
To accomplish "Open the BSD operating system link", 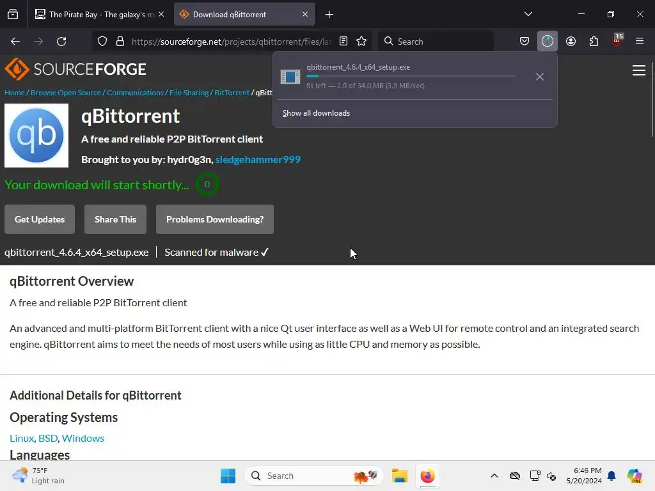I will pos(47,438).
